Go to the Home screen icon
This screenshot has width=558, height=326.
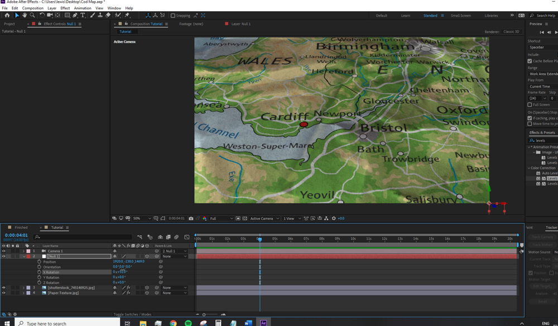coord(7,15)
